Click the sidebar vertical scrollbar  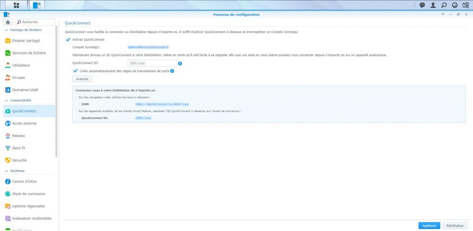(56, 90)
